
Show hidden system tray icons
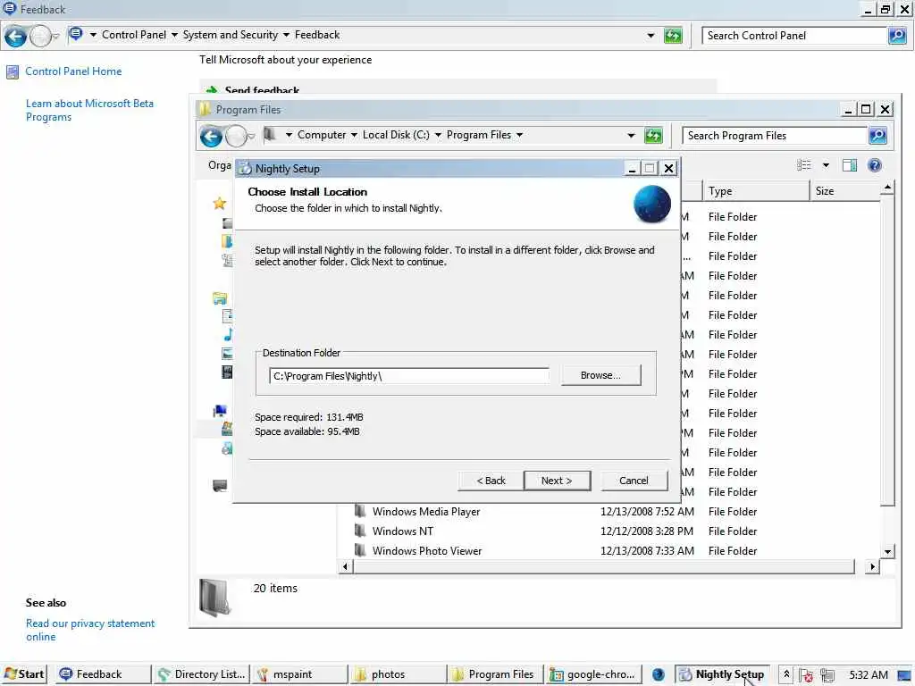pyautogui.click(x=786, y=674)
